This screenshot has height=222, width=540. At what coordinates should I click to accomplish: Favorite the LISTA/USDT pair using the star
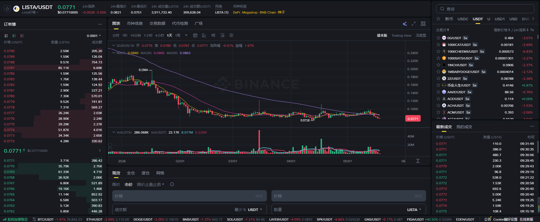(7, 9)
